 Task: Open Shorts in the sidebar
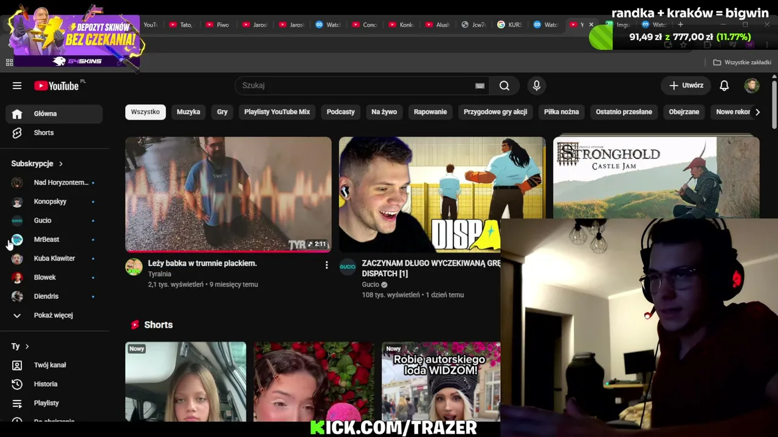54,132
